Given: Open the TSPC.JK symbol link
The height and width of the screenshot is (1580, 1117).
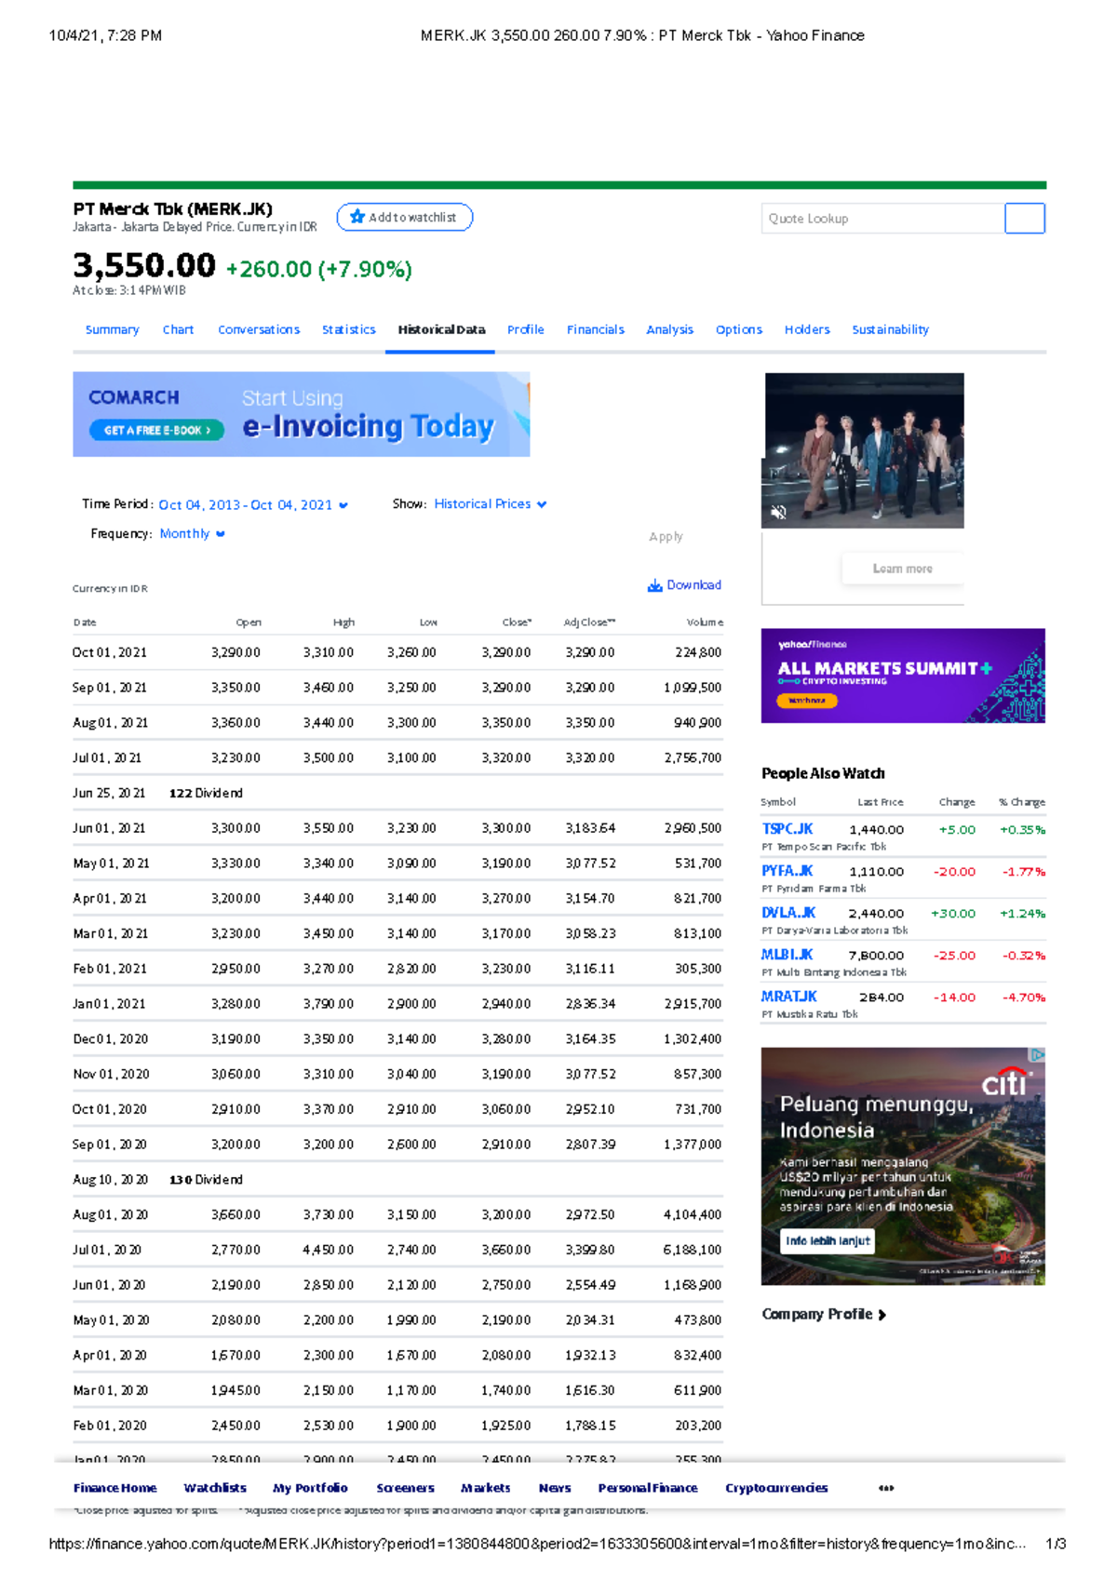Looking at the screenshot, I should point(787,829).
